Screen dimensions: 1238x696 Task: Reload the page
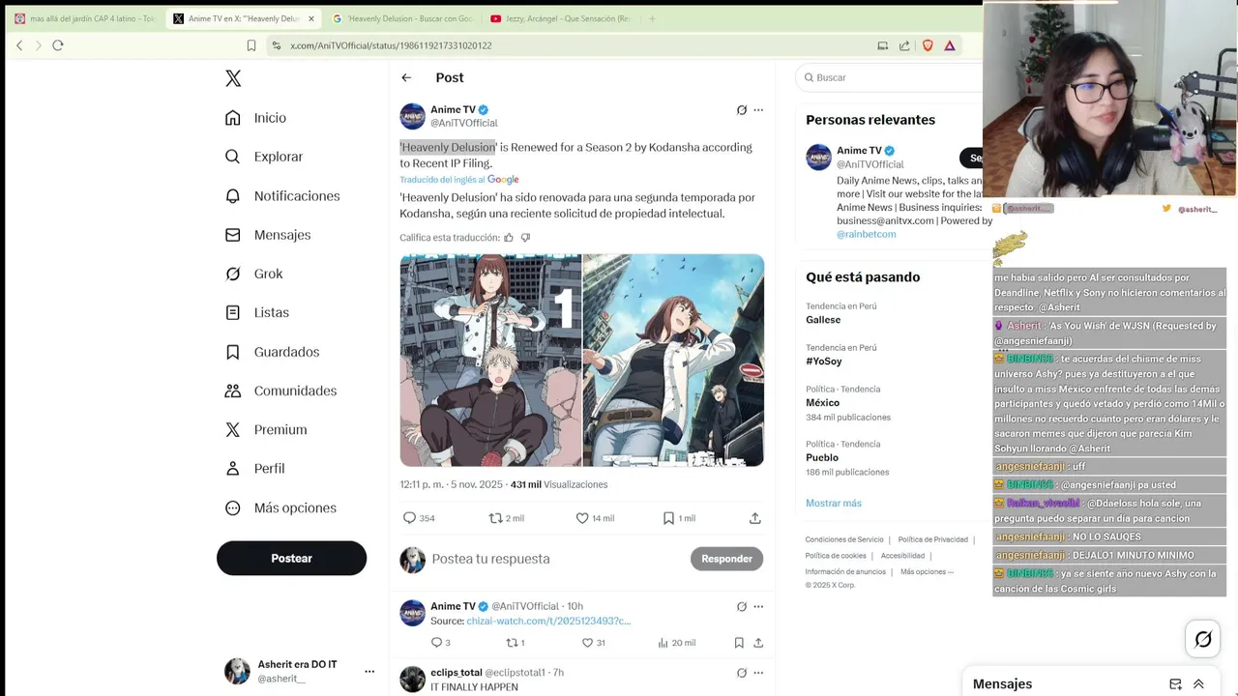(x=58, y=45)
